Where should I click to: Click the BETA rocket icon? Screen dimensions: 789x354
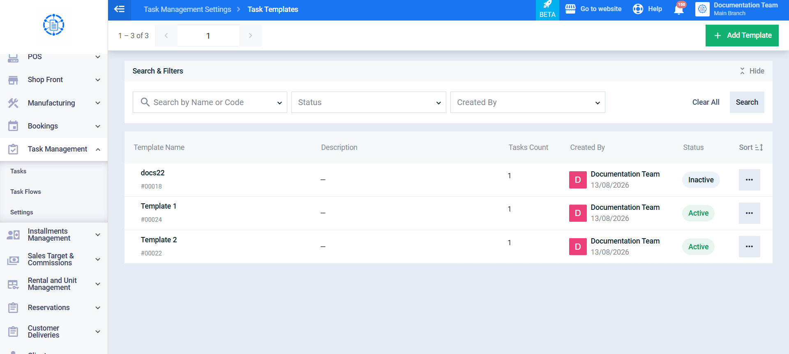(x=547, y=5)
